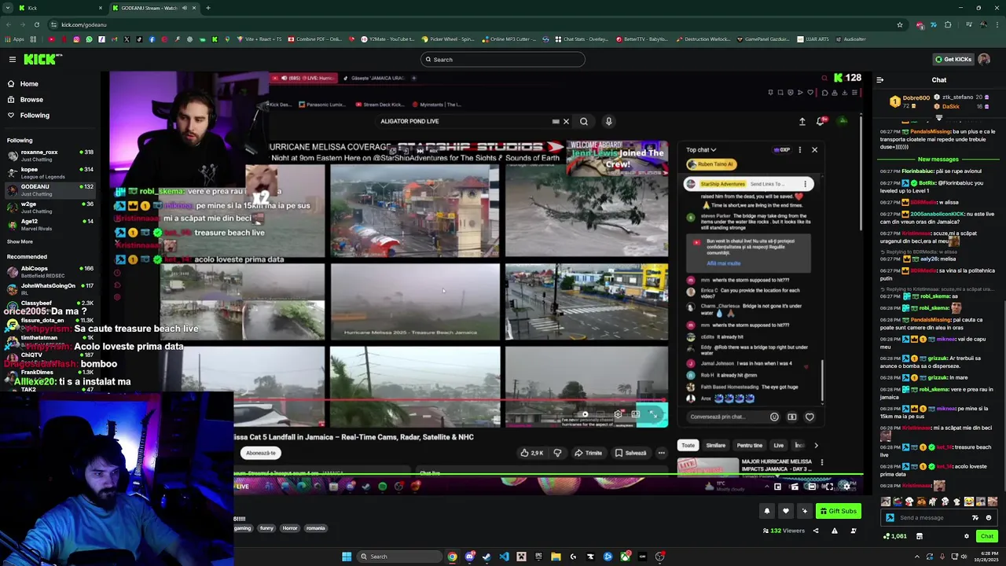The width and height of the screenshot is (1006, 566).
Task: Click YouTube search magnifier button
Action: (x=584, y=122)
